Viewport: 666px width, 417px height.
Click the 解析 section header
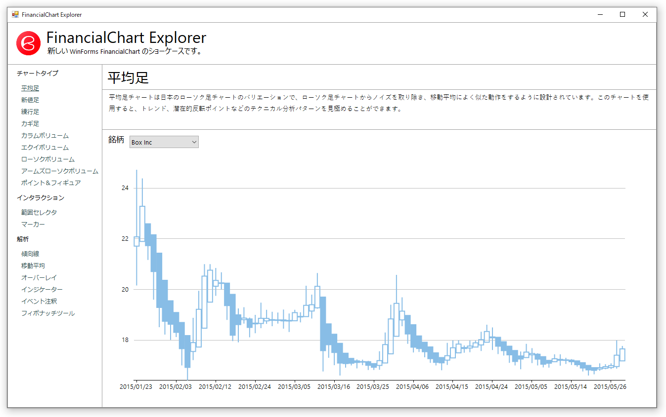coord(23,239)
